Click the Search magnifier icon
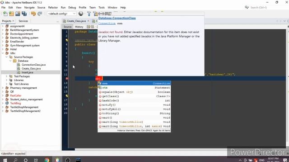 [247, 7]
